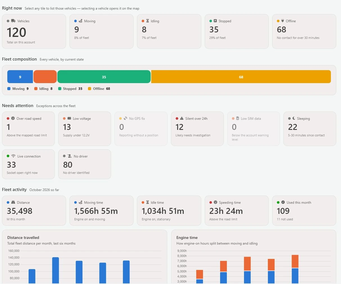The image size is (341, 284).
Task: Open the Offline tile showing 68
Action: coord(304,32)
